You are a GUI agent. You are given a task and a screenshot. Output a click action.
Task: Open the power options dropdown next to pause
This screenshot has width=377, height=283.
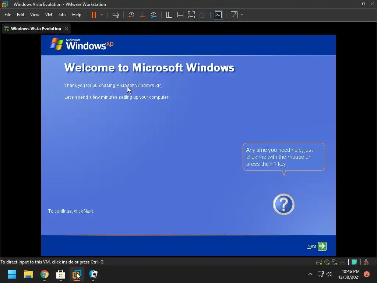(102, 15)
